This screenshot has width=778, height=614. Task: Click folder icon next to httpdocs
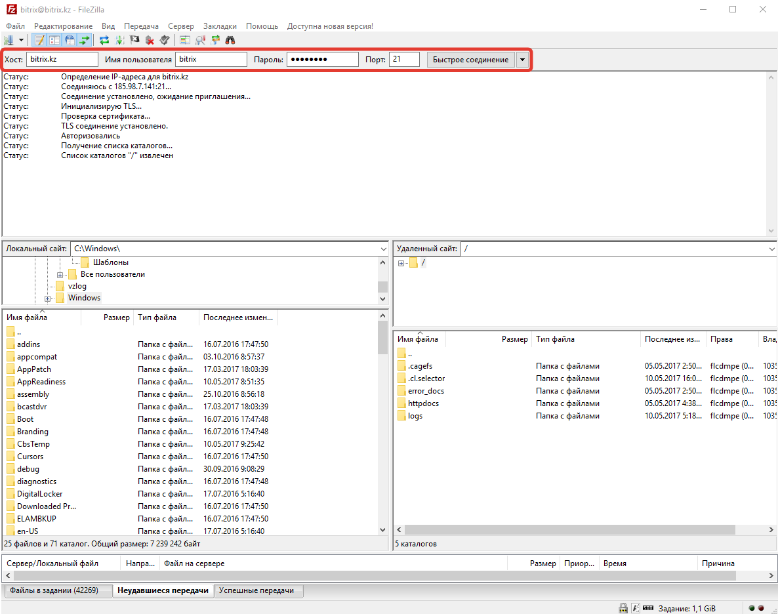(x=401, y=403)
